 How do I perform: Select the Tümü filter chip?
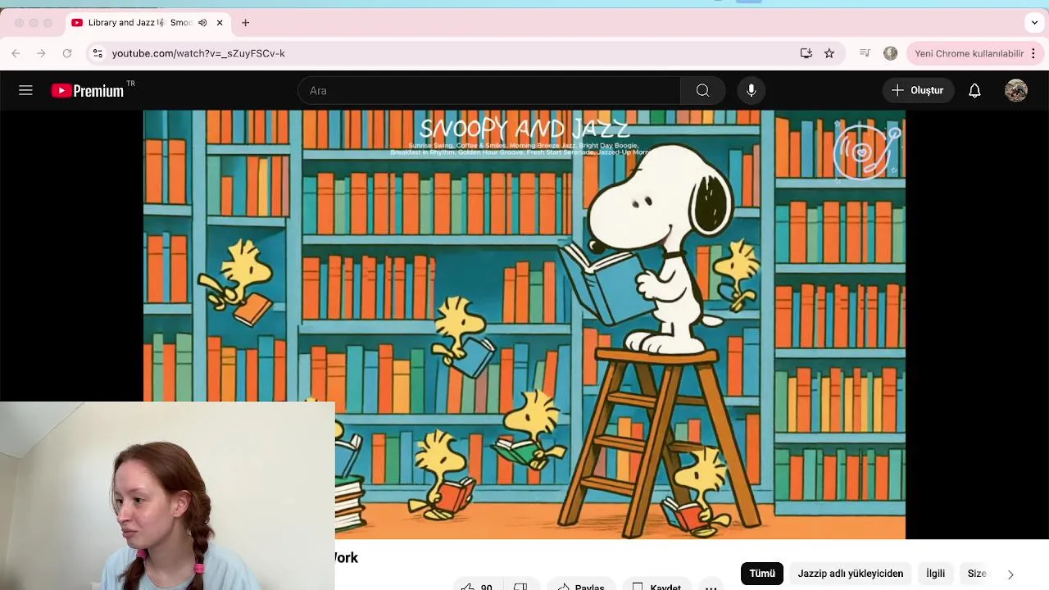(762, 574)
